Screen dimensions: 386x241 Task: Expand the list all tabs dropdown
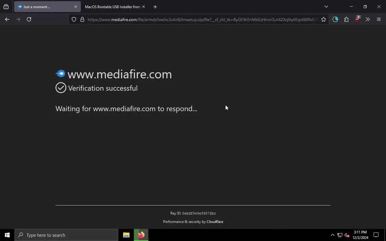pyautogui.click(x=326, y=7)
